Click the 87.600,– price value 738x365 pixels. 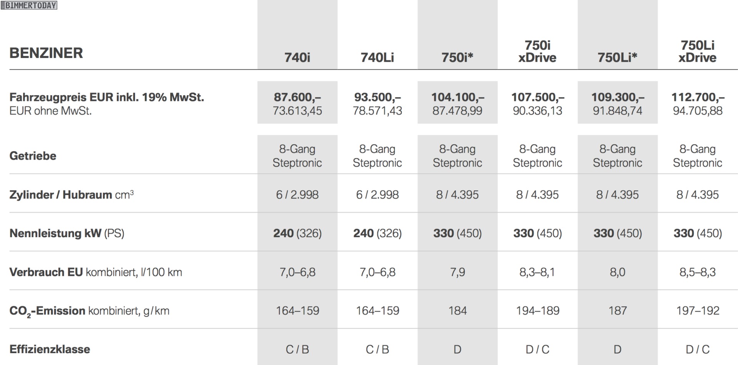(x=297, y=97)
